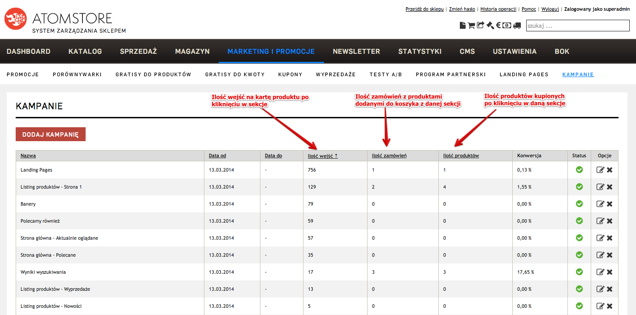Click the banknote payment icon
This screenshot has height=315, width=636.
click(x=507, y=26)
